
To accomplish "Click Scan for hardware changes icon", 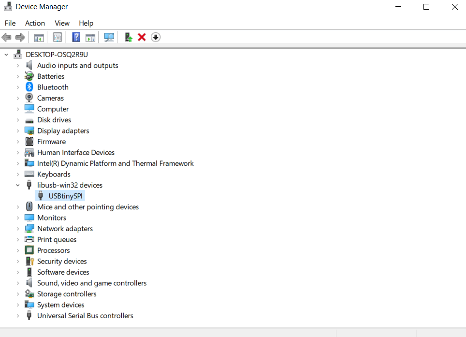I will [x=109, y=37].
